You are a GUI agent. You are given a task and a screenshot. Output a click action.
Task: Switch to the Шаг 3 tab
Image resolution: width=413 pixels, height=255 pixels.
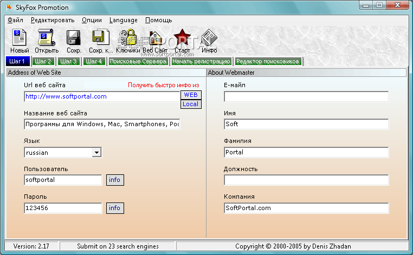pos(68,62)
